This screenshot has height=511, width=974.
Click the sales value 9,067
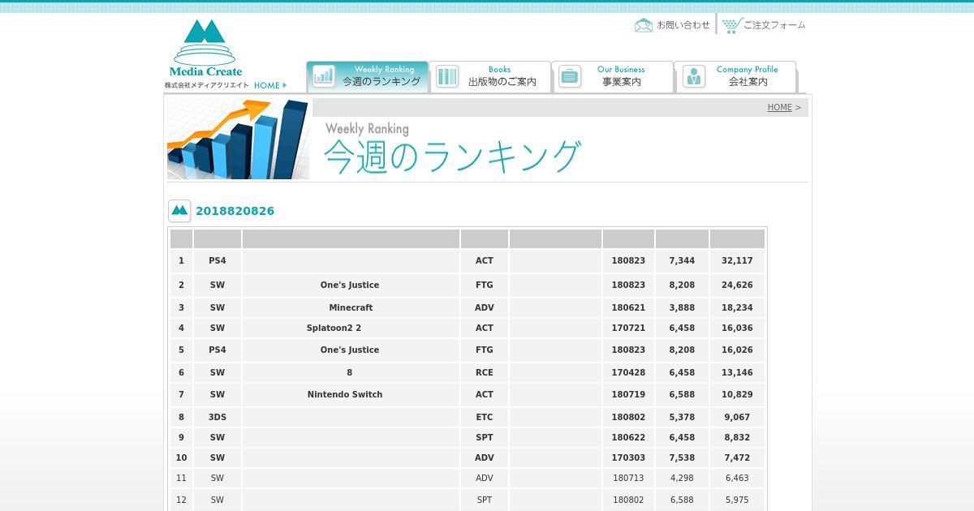tap(737, 417)
